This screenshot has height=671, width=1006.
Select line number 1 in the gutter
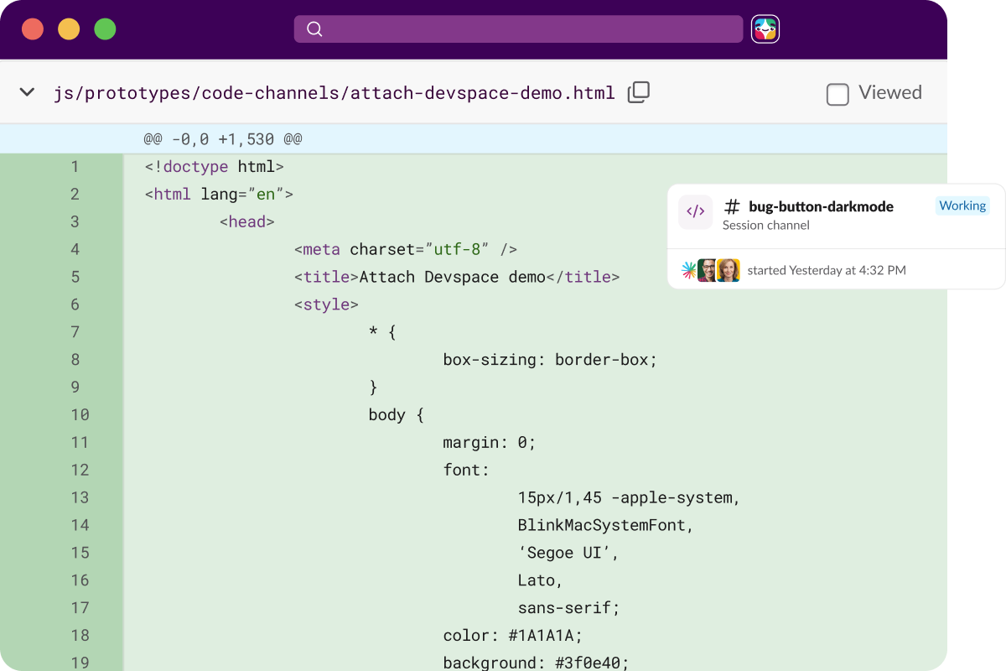pyautogui.click(x=75, y=167)
